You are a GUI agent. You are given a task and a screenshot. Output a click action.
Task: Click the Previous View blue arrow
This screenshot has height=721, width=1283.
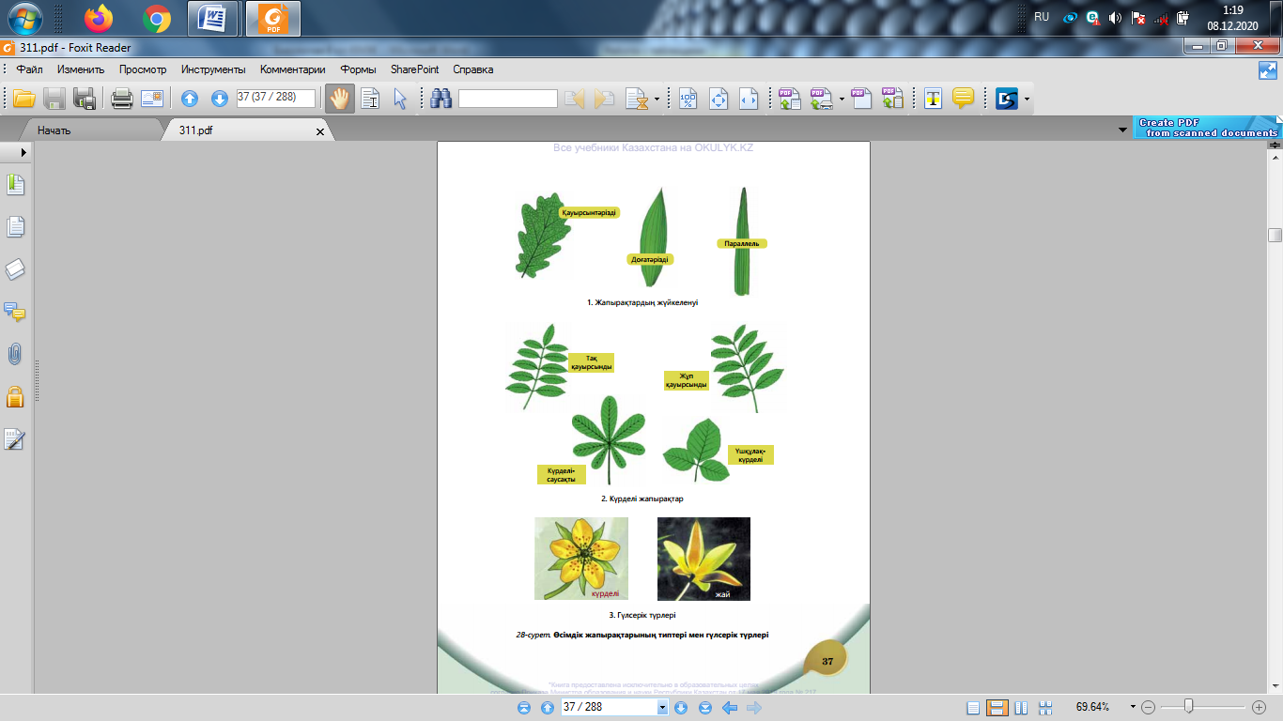coord(730,708)
